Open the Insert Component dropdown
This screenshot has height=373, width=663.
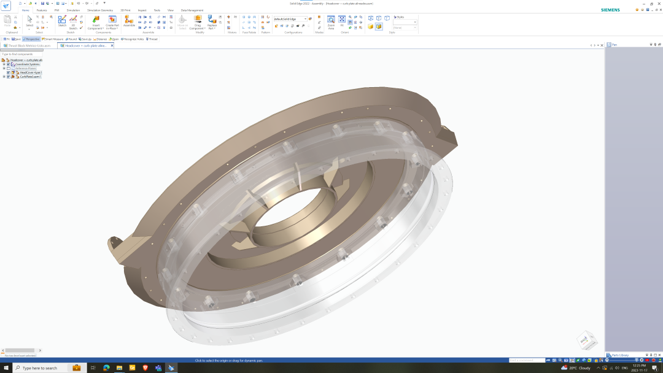96,22
